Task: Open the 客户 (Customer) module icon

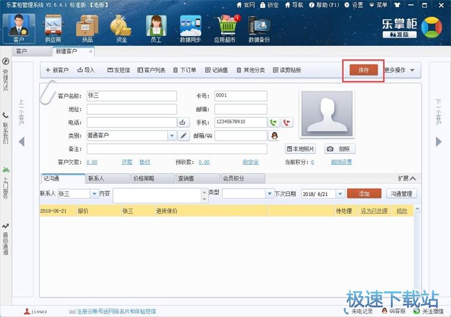Action: [19, 29]
